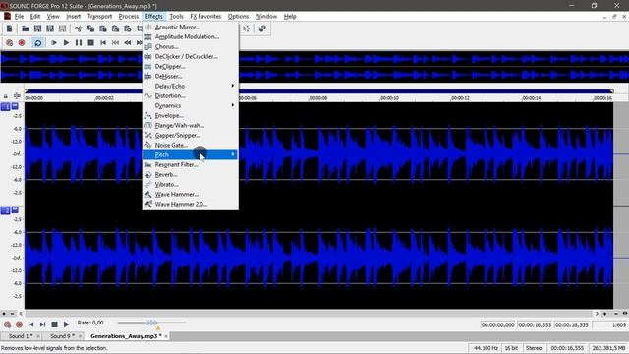Screen dimensions: 629x354
Task: Choose Flange/Wah-wah effect
Action: click(191, 125)
